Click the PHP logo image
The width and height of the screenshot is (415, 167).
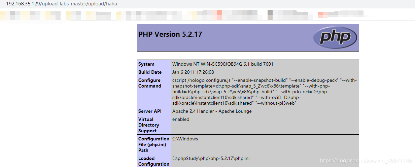tap(335, 37)
